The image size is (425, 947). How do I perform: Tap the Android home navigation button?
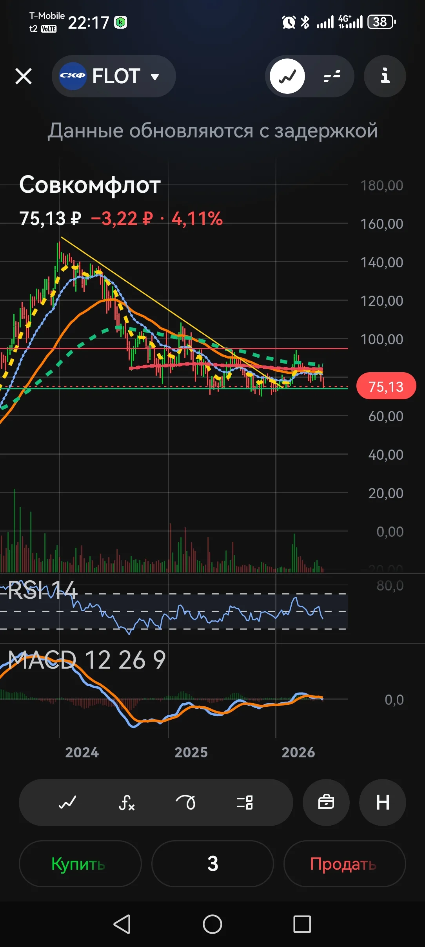pyautogui.click(x=212, y=924)
